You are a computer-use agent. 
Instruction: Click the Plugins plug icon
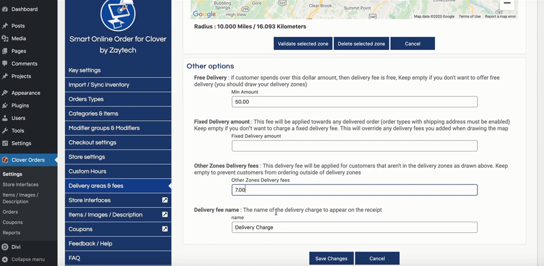point(5,105)
